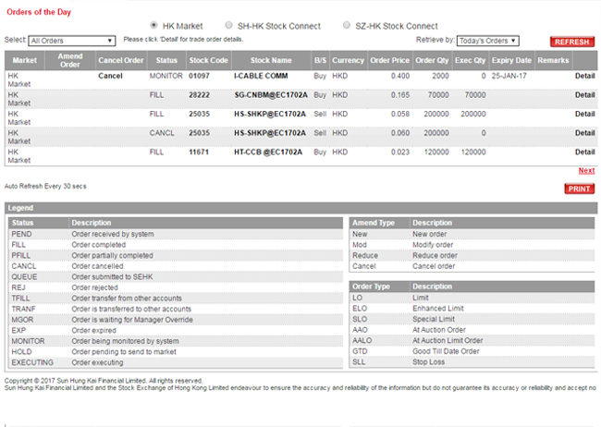601x427 pixels.
Task: Click stock code 11671
Action: point(199,152)
